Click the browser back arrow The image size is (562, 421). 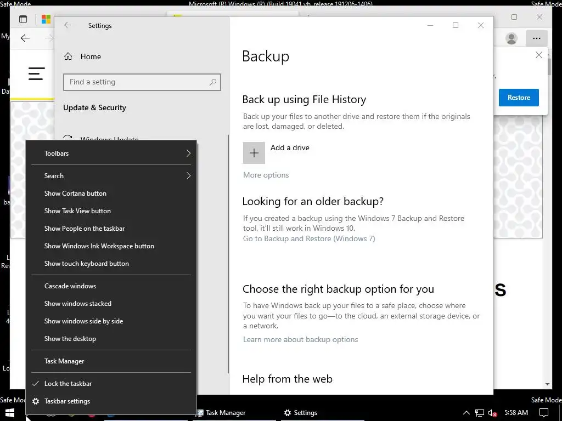25,38
